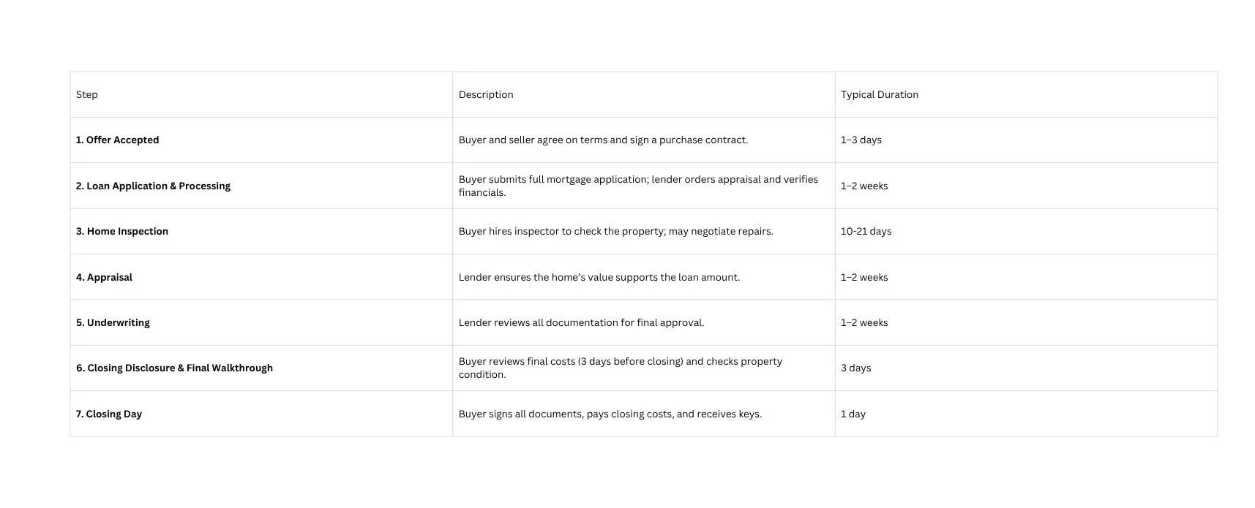Click the '7. Closing Day' cell
This screenshot has width=1255, height=508.
coord(261,414)
